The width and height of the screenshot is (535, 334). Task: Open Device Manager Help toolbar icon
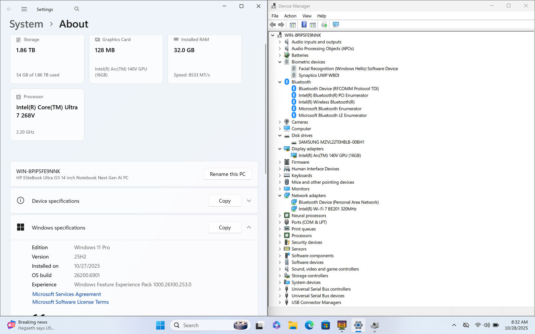click(x=304, y=25)
